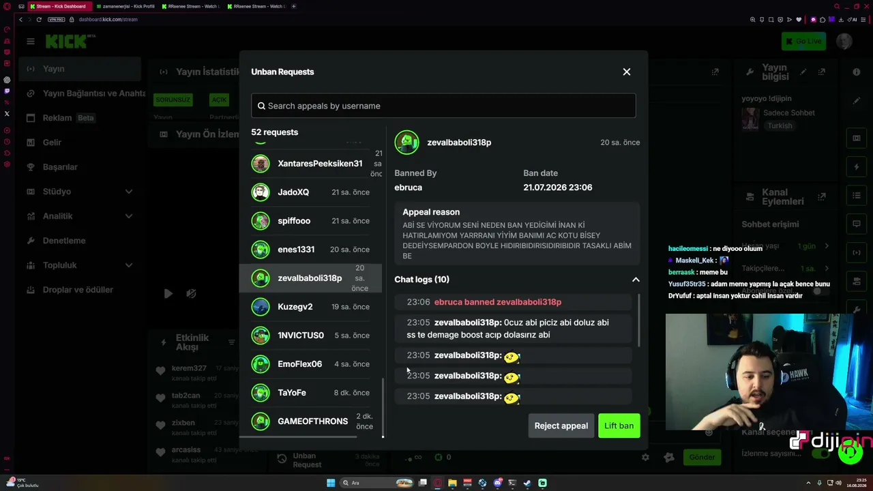Open spiffooo's appeal in the list
873x491 pixels.
[310, 221]
